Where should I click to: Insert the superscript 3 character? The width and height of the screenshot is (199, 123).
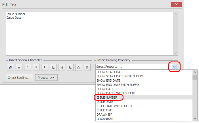(45, 67)
